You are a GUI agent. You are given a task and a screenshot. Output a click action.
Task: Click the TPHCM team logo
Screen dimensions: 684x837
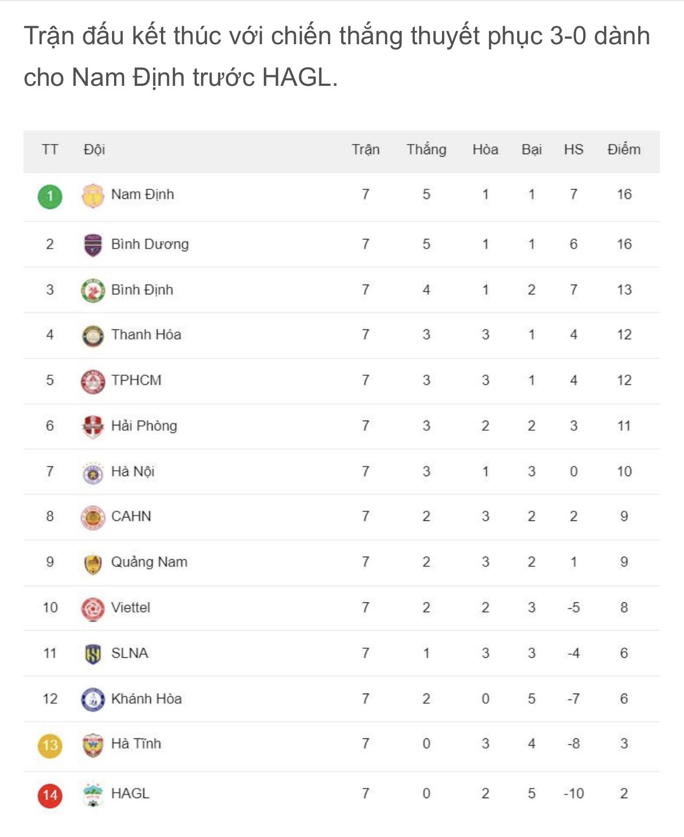coord(93,381)
